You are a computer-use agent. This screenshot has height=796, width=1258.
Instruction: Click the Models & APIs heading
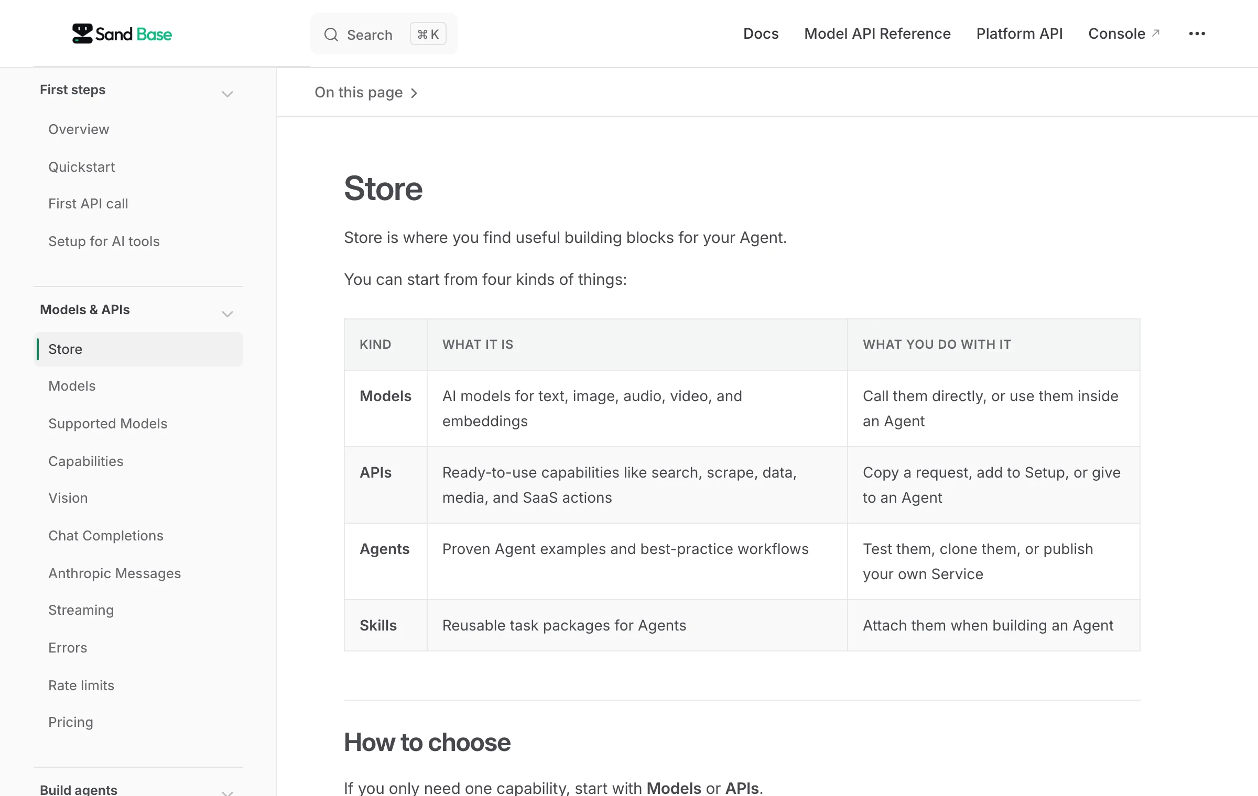click(84, 309)
